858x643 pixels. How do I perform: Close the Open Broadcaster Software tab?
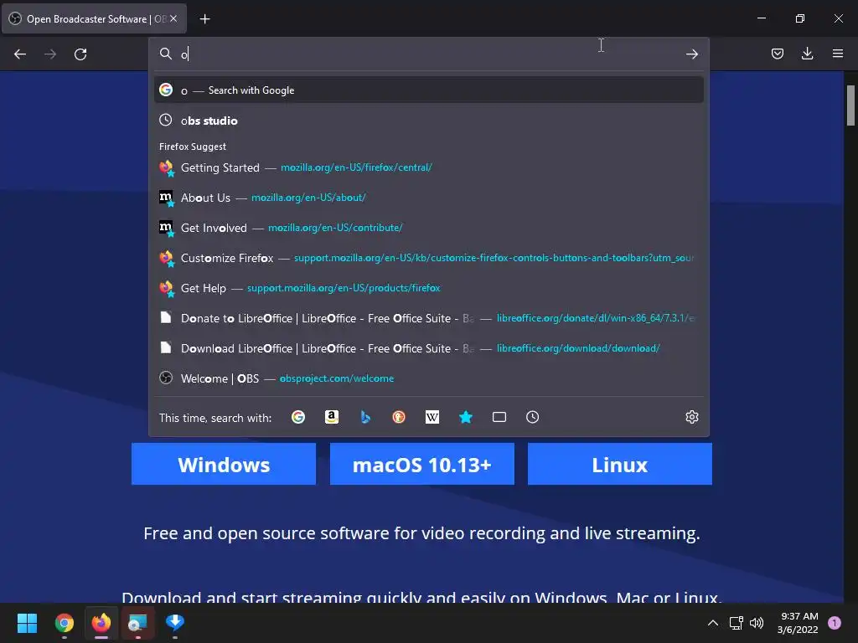click(173, 18)
